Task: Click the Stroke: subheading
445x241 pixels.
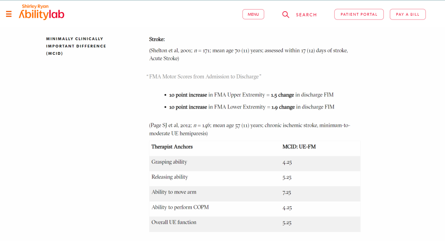Action: pos(157,39)
